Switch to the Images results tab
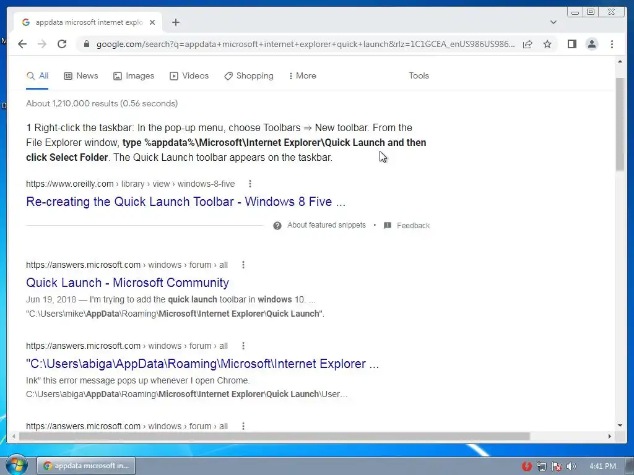 pos(134,76)
